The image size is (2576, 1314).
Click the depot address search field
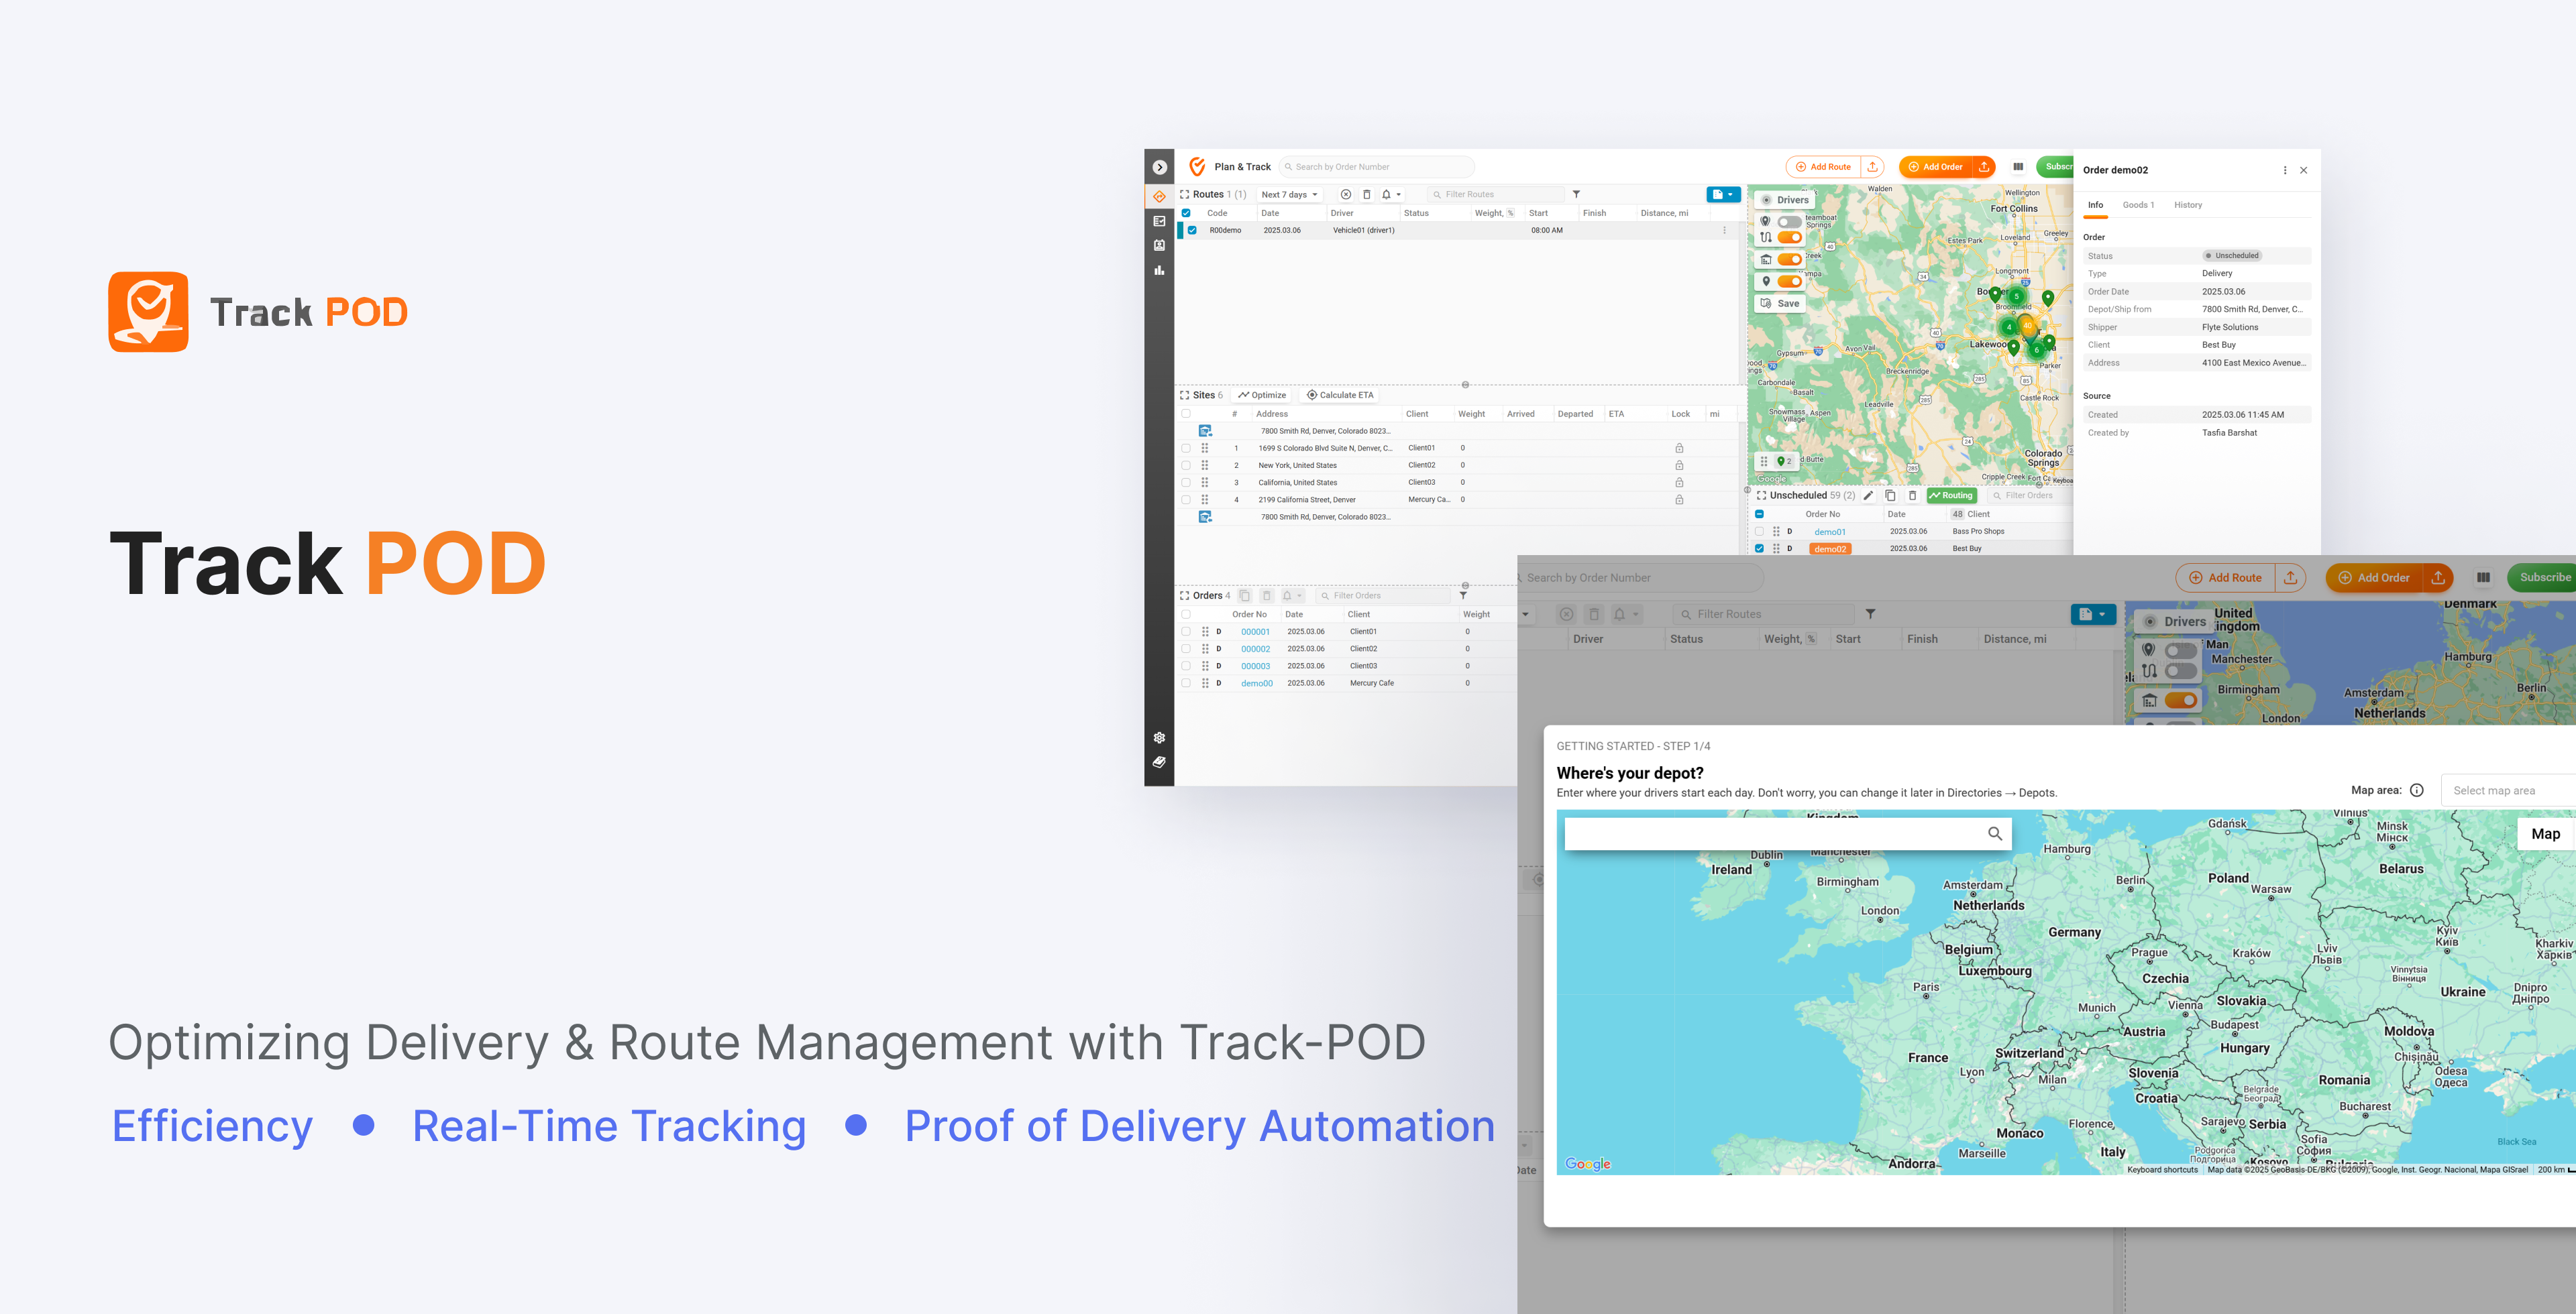pos(1787,833)
